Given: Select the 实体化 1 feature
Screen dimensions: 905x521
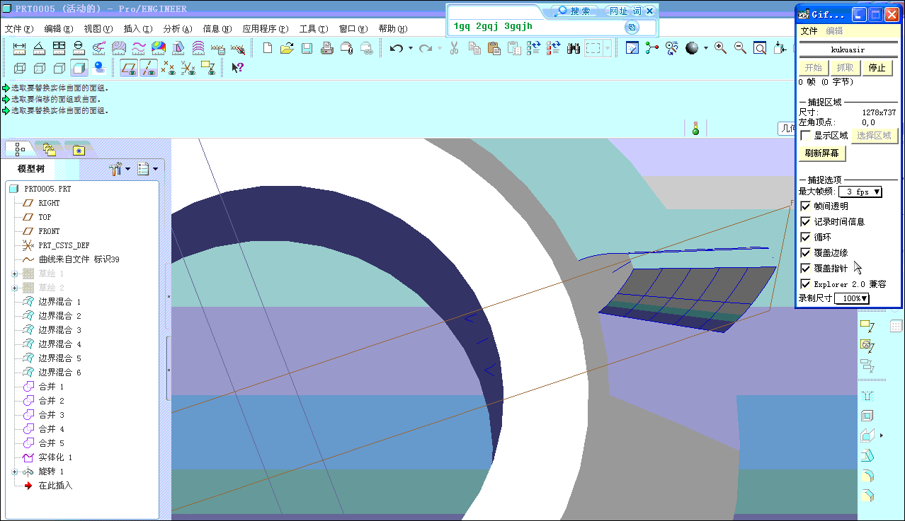Looking at the screenshot, I should click(55, 457).
